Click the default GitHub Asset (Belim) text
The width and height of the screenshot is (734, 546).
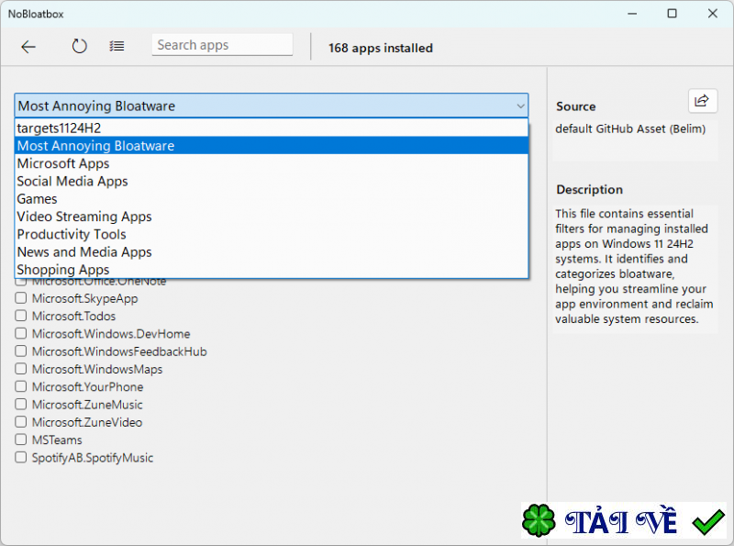630,128
